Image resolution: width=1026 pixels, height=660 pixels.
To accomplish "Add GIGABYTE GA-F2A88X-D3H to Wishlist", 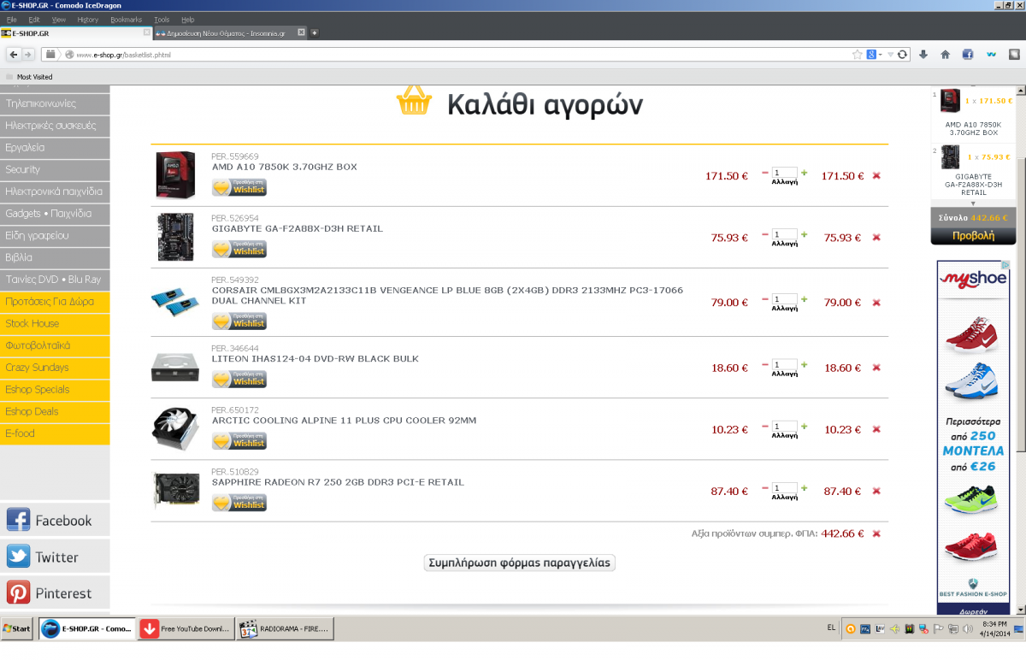I will click(239, 249).
